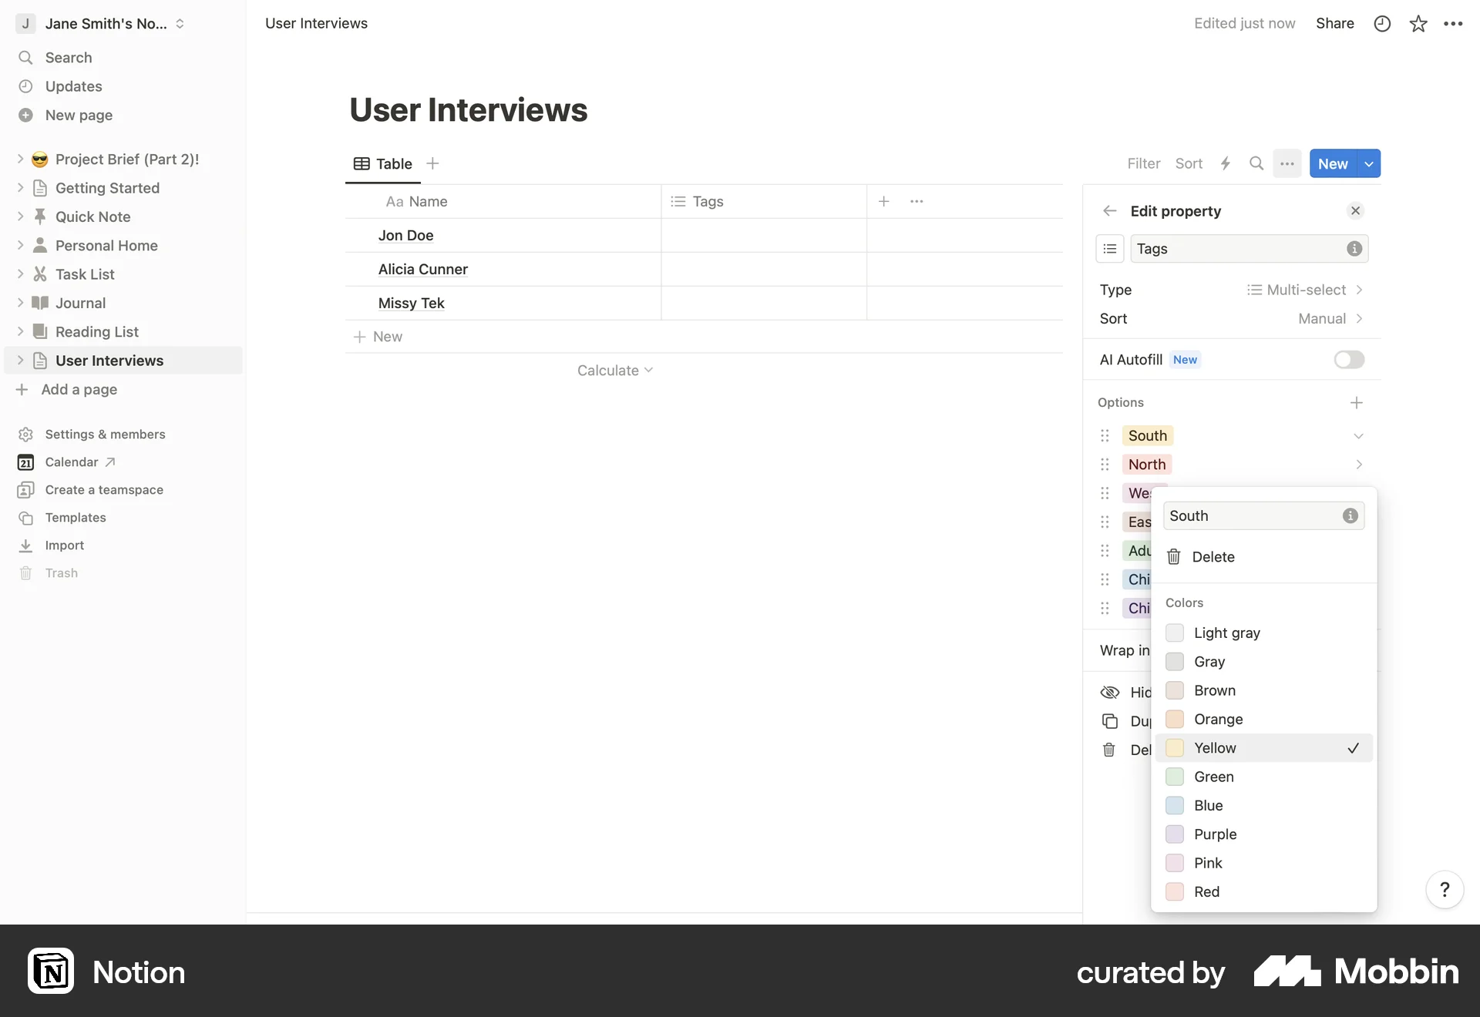This screenshot has width=1480, height=1017.
Task: Expand Reading List in the sidebar
Action: coord(21,331)
